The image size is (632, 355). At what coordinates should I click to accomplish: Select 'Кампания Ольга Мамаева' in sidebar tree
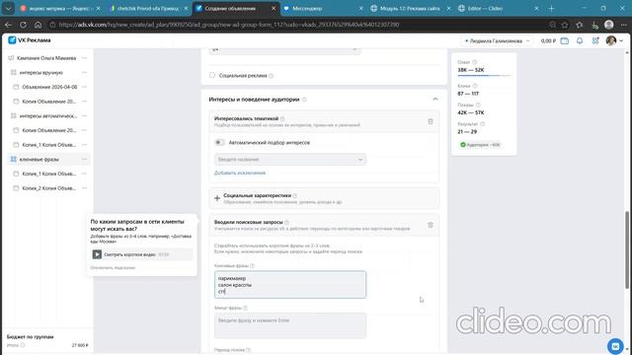(46, 58)
